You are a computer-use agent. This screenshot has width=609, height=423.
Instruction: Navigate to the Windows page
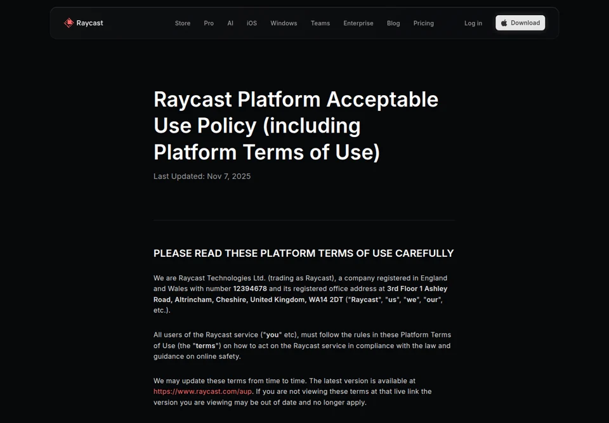[284, 23]
